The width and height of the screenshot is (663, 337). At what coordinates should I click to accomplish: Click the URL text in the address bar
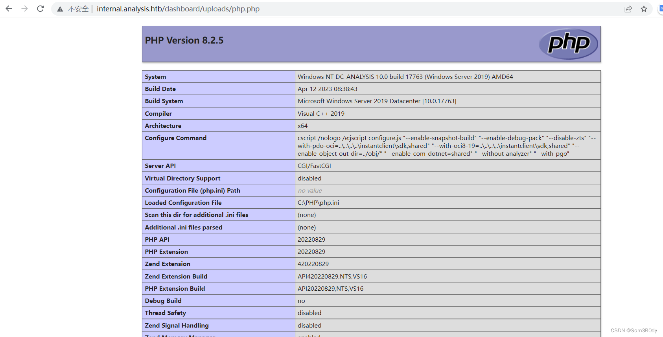click(x=178, y=9)
